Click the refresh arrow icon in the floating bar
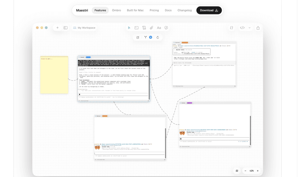Viewport: 298px width, 177px height. pos(158,37)
